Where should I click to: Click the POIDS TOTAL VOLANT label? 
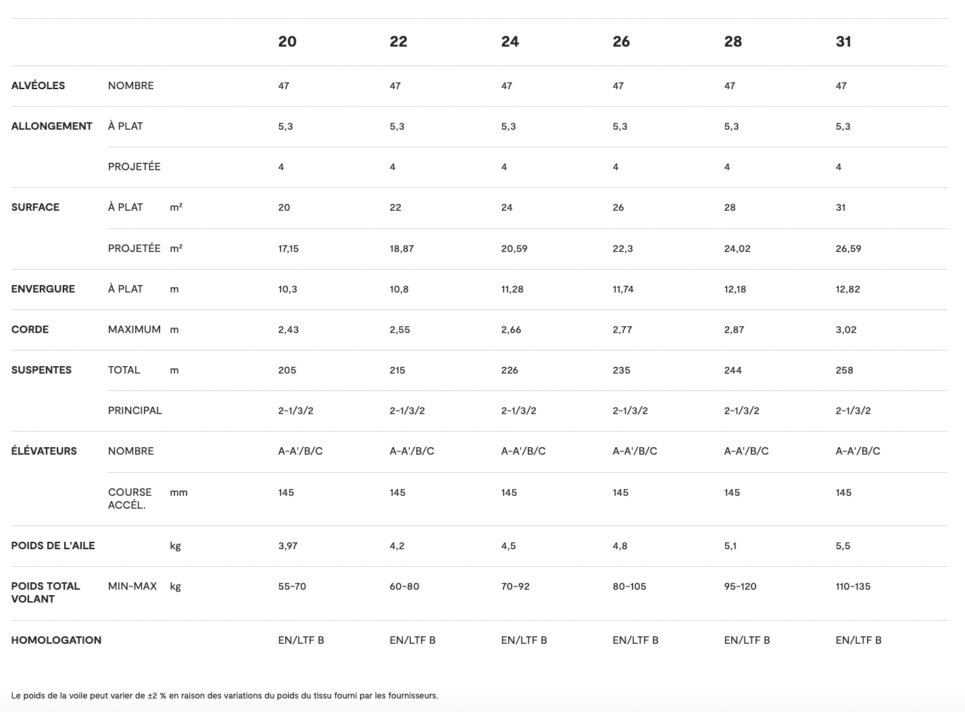tap(45, 592)
